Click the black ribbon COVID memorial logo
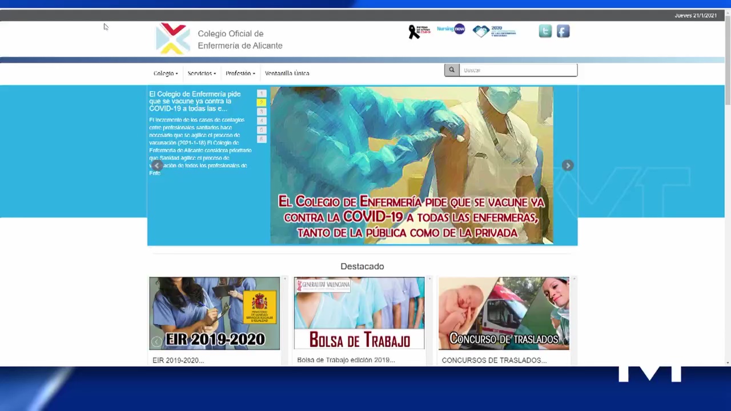 [419, 31]
